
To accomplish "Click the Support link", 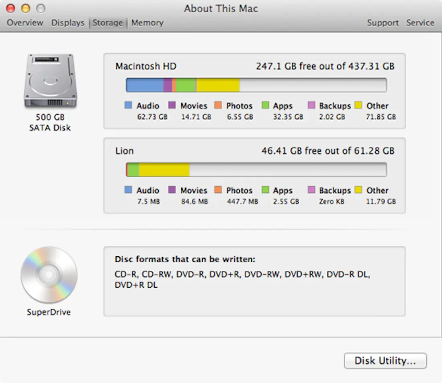I will pos(383,23).
